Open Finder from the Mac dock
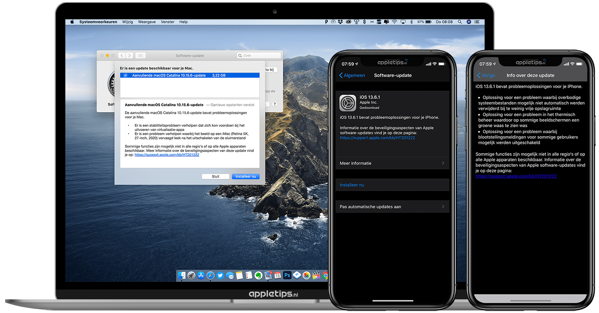This screenshot has height=313, width=599. (182, 275)
